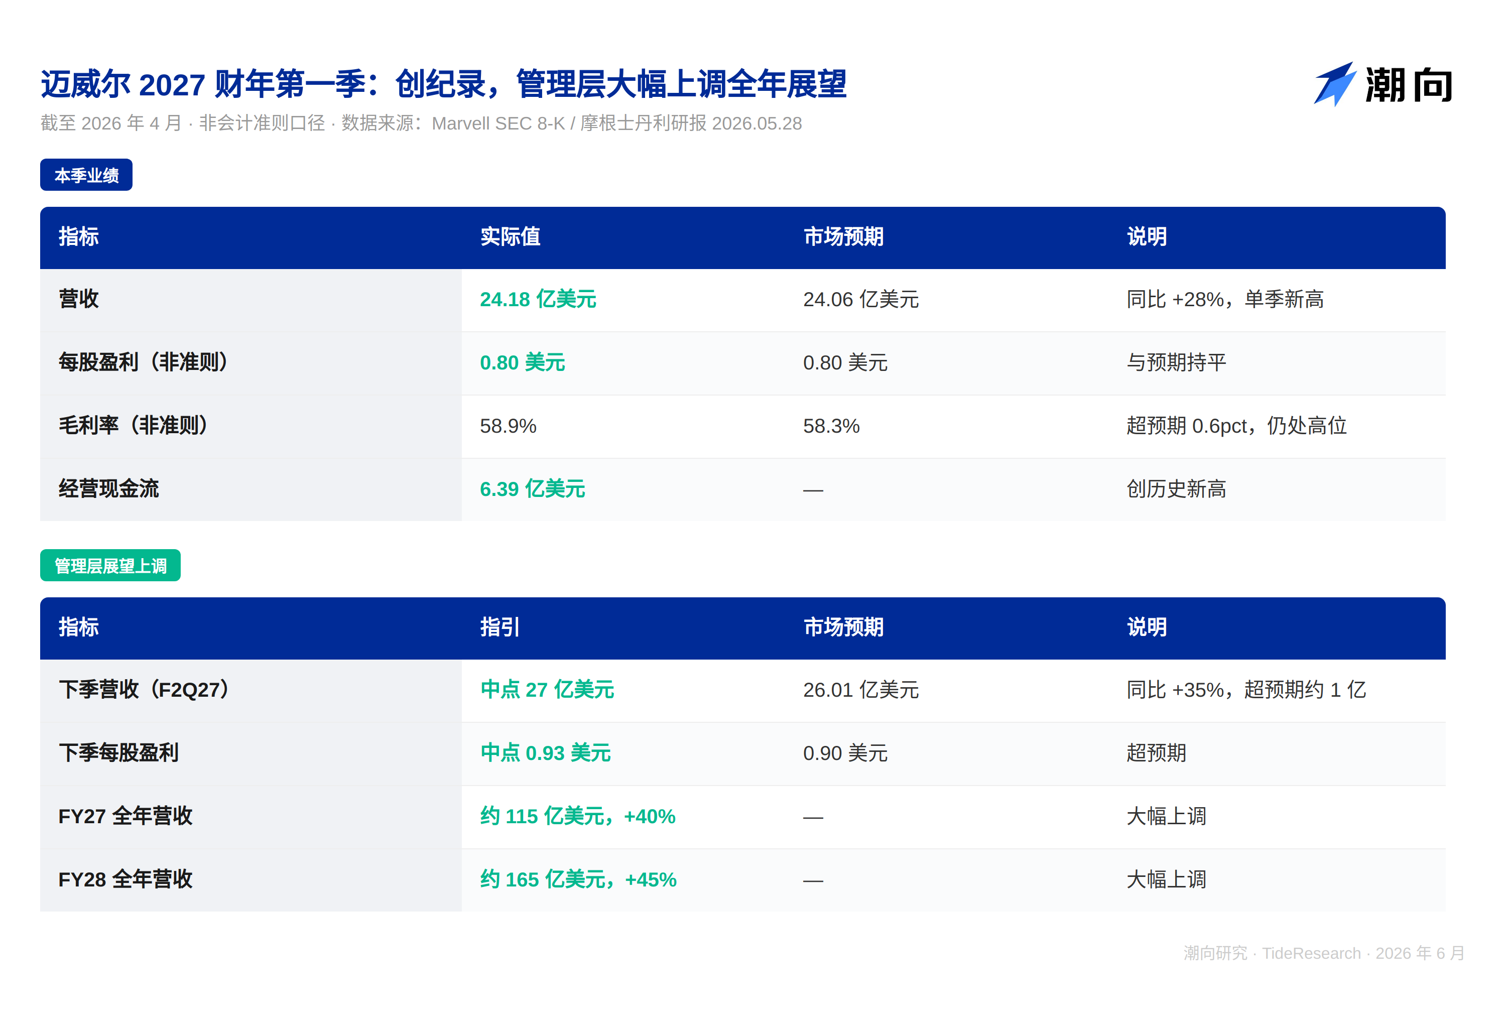
Task: Click the 指标 header beside 指引
Action: click(78, 627)
